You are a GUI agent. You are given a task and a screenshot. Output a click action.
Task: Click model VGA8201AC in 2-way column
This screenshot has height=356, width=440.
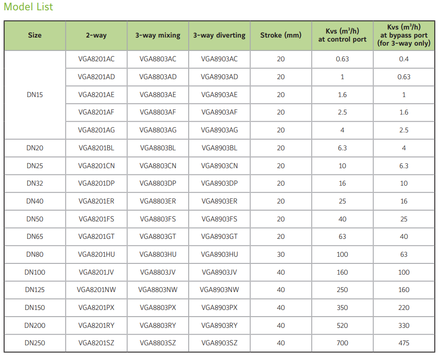click(x=96, y=59)
